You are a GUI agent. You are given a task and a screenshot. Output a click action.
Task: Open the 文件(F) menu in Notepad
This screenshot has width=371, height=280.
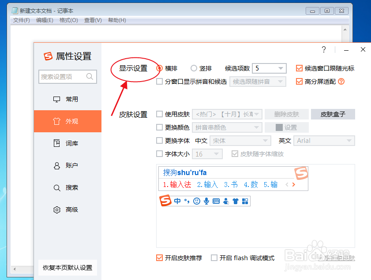coord(22,20)
